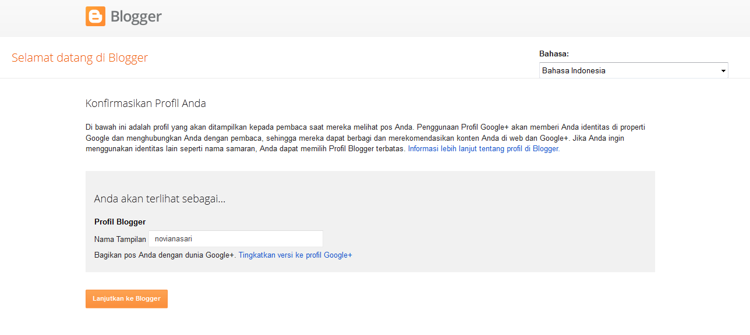Screen dimensions: 750x335
Task: Open Informasi lebih lanjut tentang profil link
Action: click(x=484, y=148)
